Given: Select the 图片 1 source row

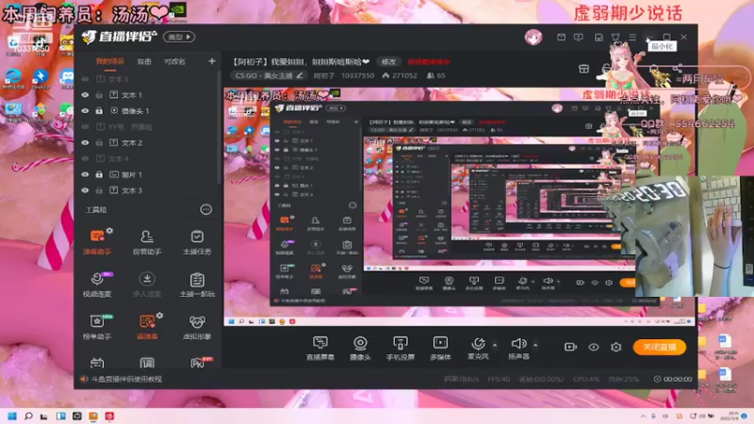Looking at the screenshot, I should pyautogui.click(x=147, y=174).
